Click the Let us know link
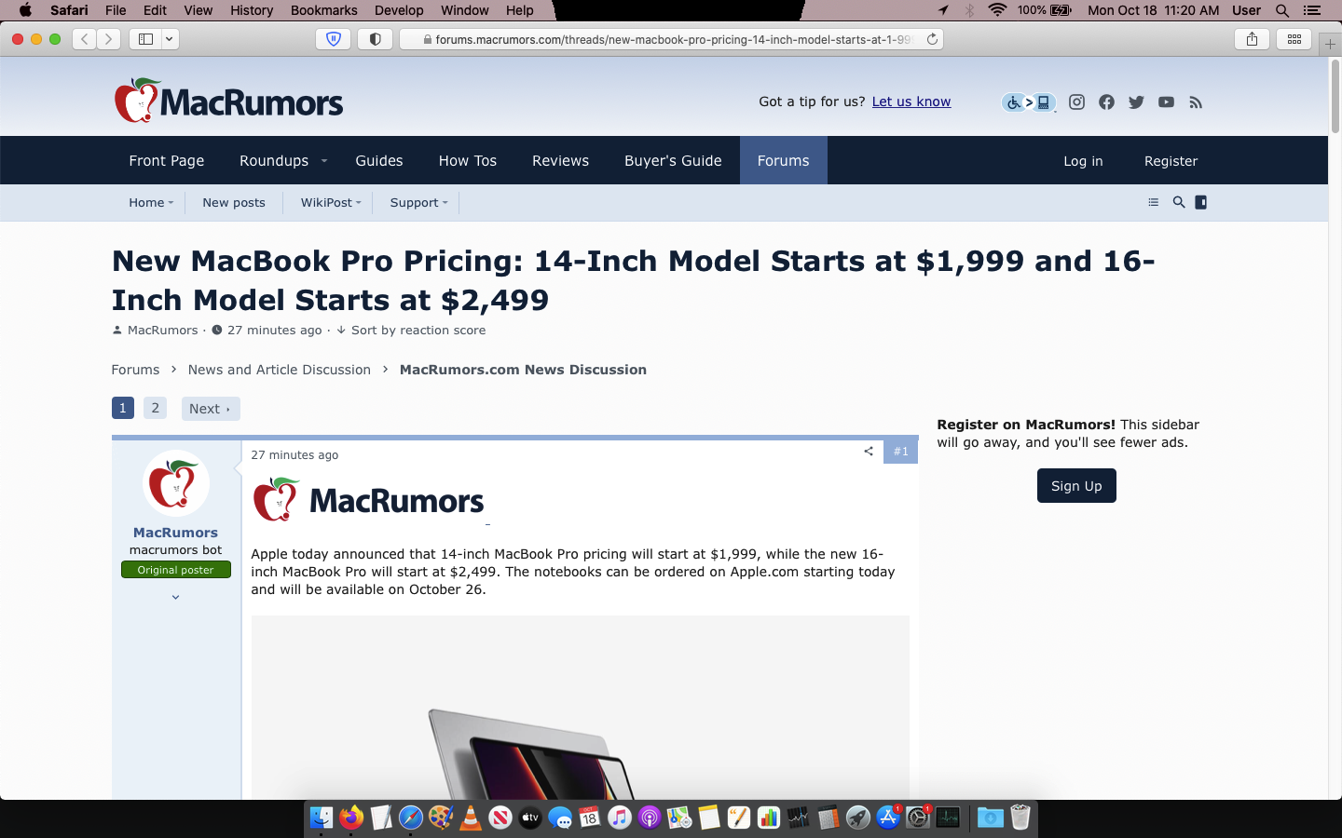Screen dimensions: 1342x838 911,101
